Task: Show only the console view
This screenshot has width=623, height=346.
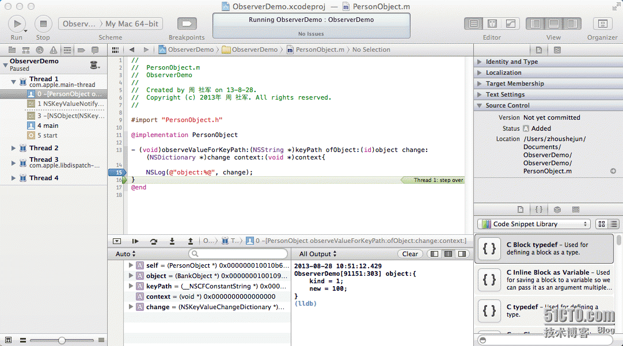Action: (462, 254)
